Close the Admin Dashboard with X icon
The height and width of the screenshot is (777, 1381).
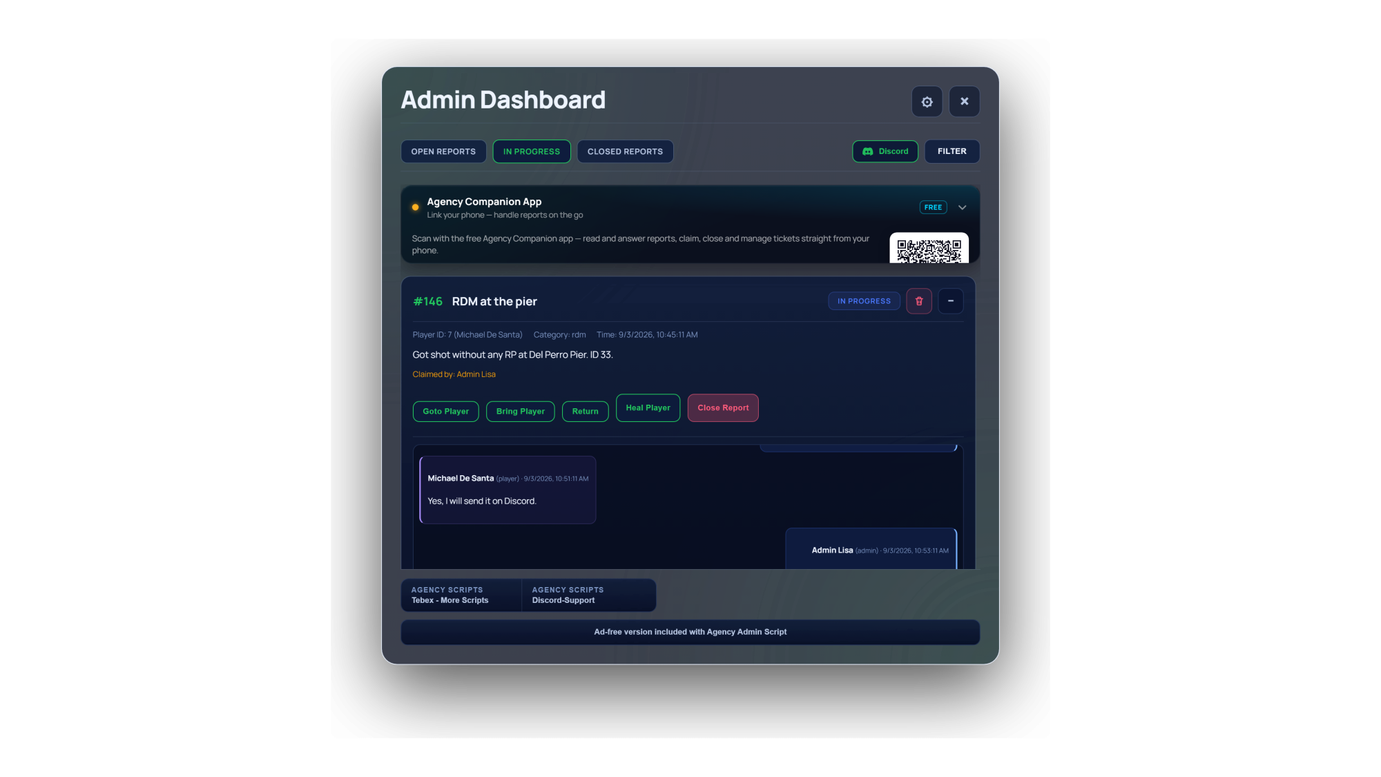pos(964,102)
